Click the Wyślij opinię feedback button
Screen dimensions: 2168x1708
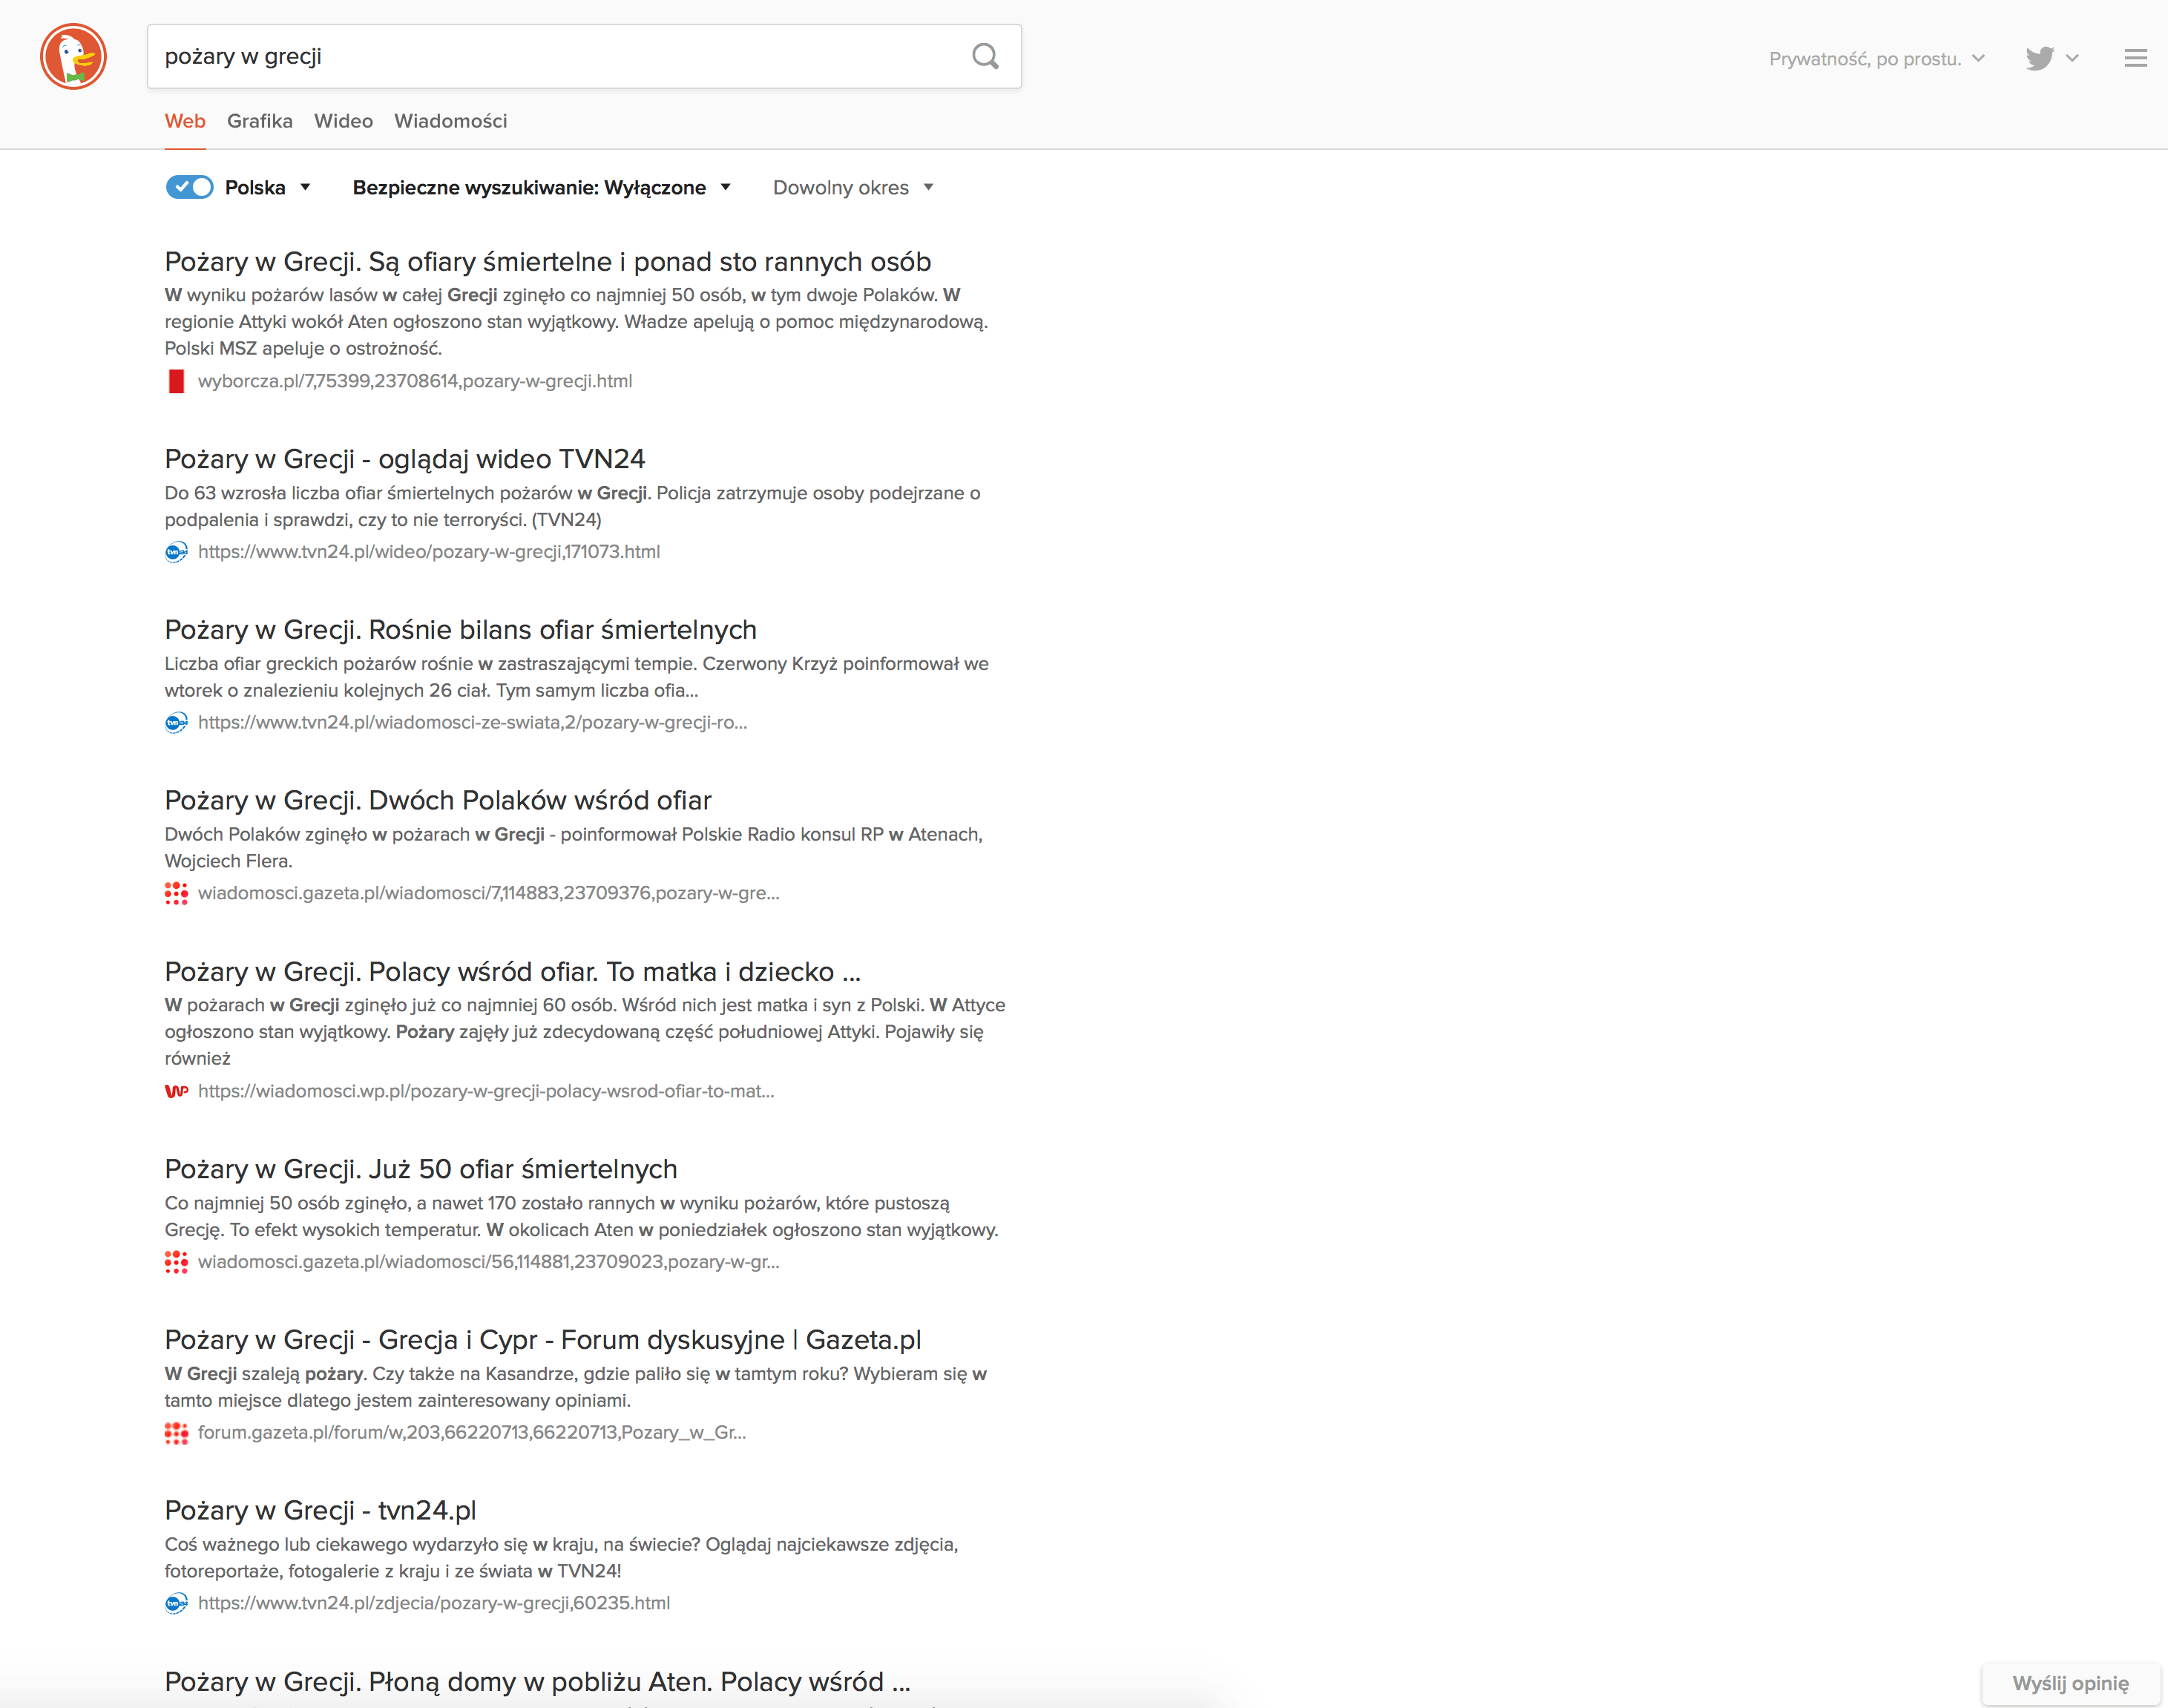(x=2070, y=1684)
